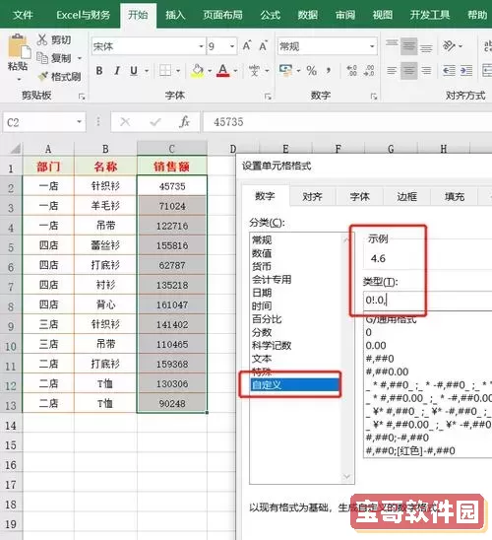The image size is (492, 540).
Task: Decrease indent
Action: click(449, 71)
